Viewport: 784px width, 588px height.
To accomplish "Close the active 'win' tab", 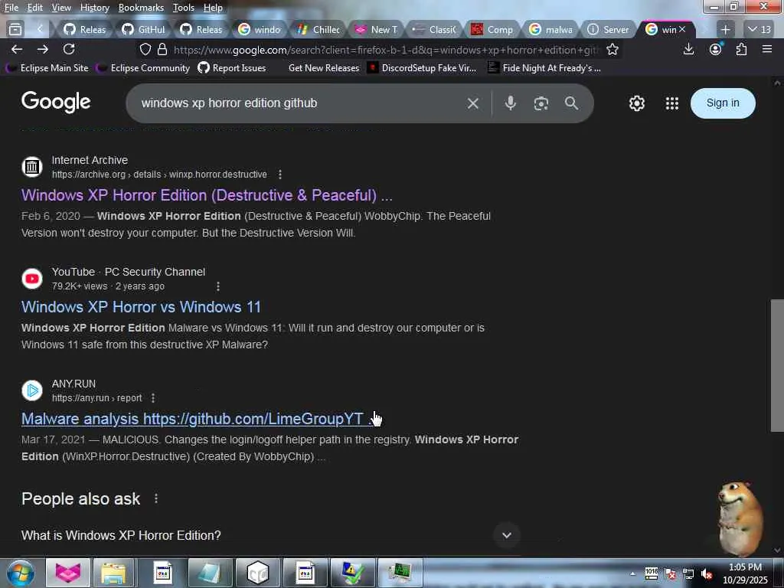I will [682, 30].
